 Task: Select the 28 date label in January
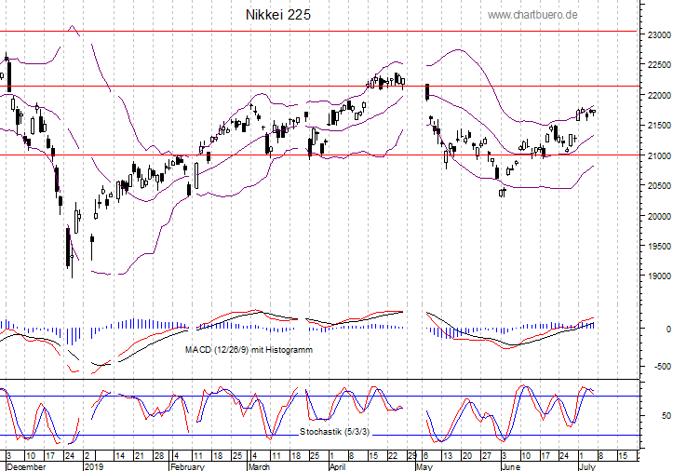click(159, 456)
